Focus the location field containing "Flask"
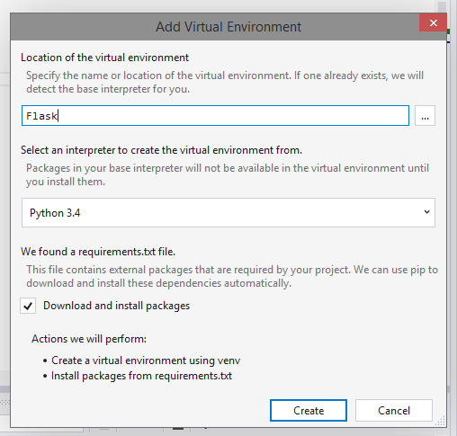Viewport: 457px width, 436px height. 215,116
